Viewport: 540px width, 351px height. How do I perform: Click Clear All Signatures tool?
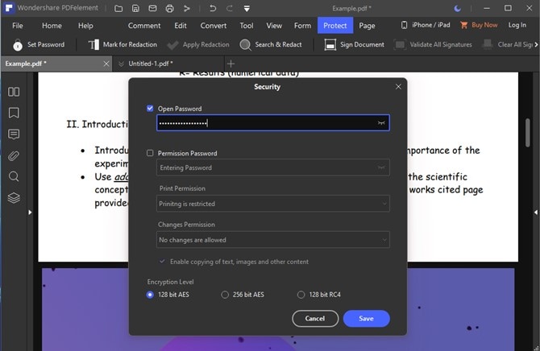click(507, 44)
